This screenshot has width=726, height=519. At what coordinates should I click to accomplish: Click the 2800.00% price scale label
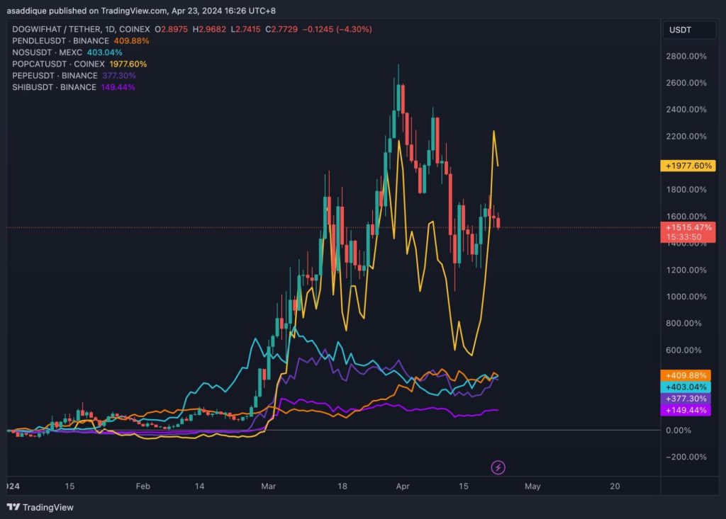pyautogui.click(x=687, y=56)
